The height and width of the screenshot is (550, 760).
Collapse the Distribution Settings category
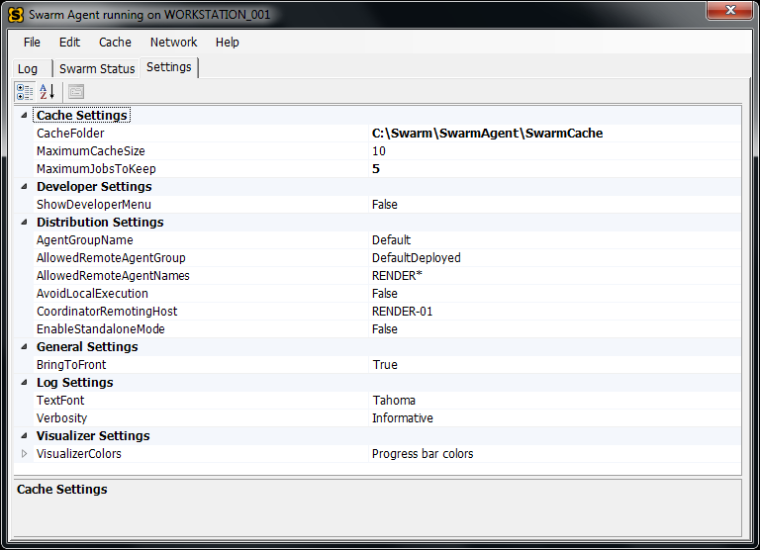point(24,222)
